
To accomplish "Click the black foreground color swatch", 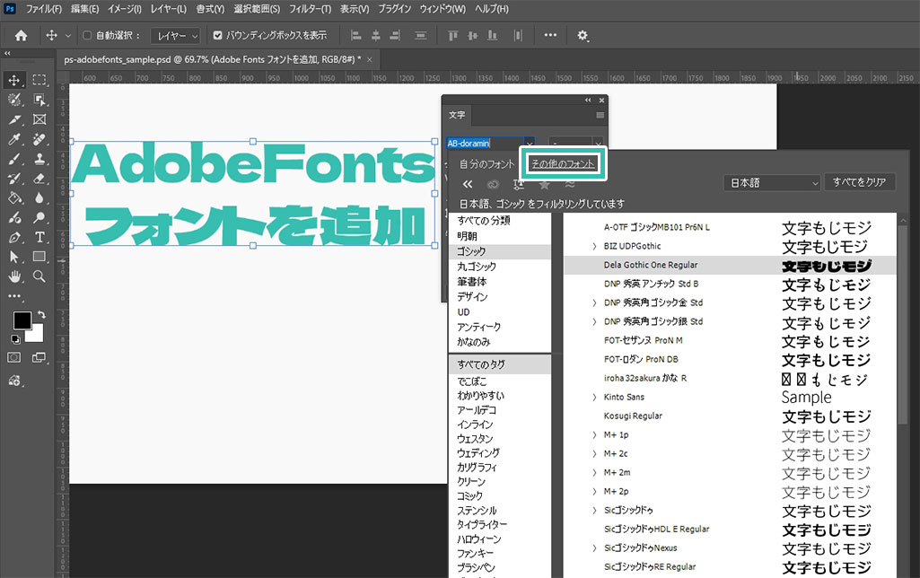I will click(x=22, y=321).
